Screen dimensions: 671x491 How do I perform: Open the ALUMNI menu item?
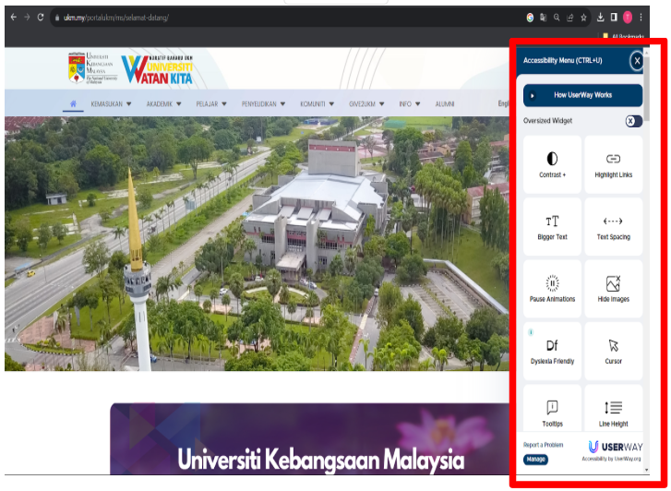[x=445, y=104]
